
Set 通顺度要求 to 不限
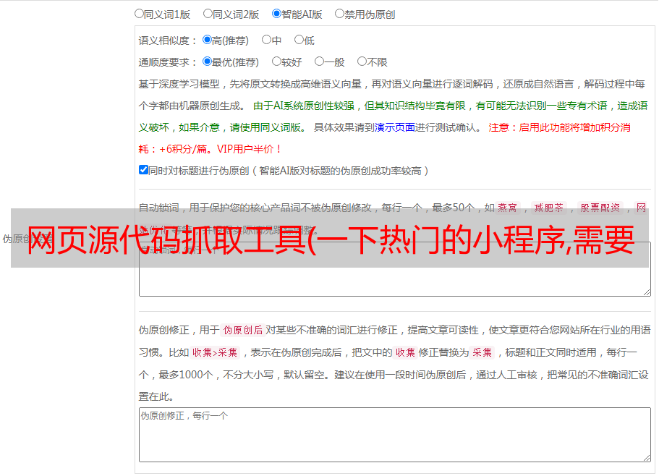point(362,61)
